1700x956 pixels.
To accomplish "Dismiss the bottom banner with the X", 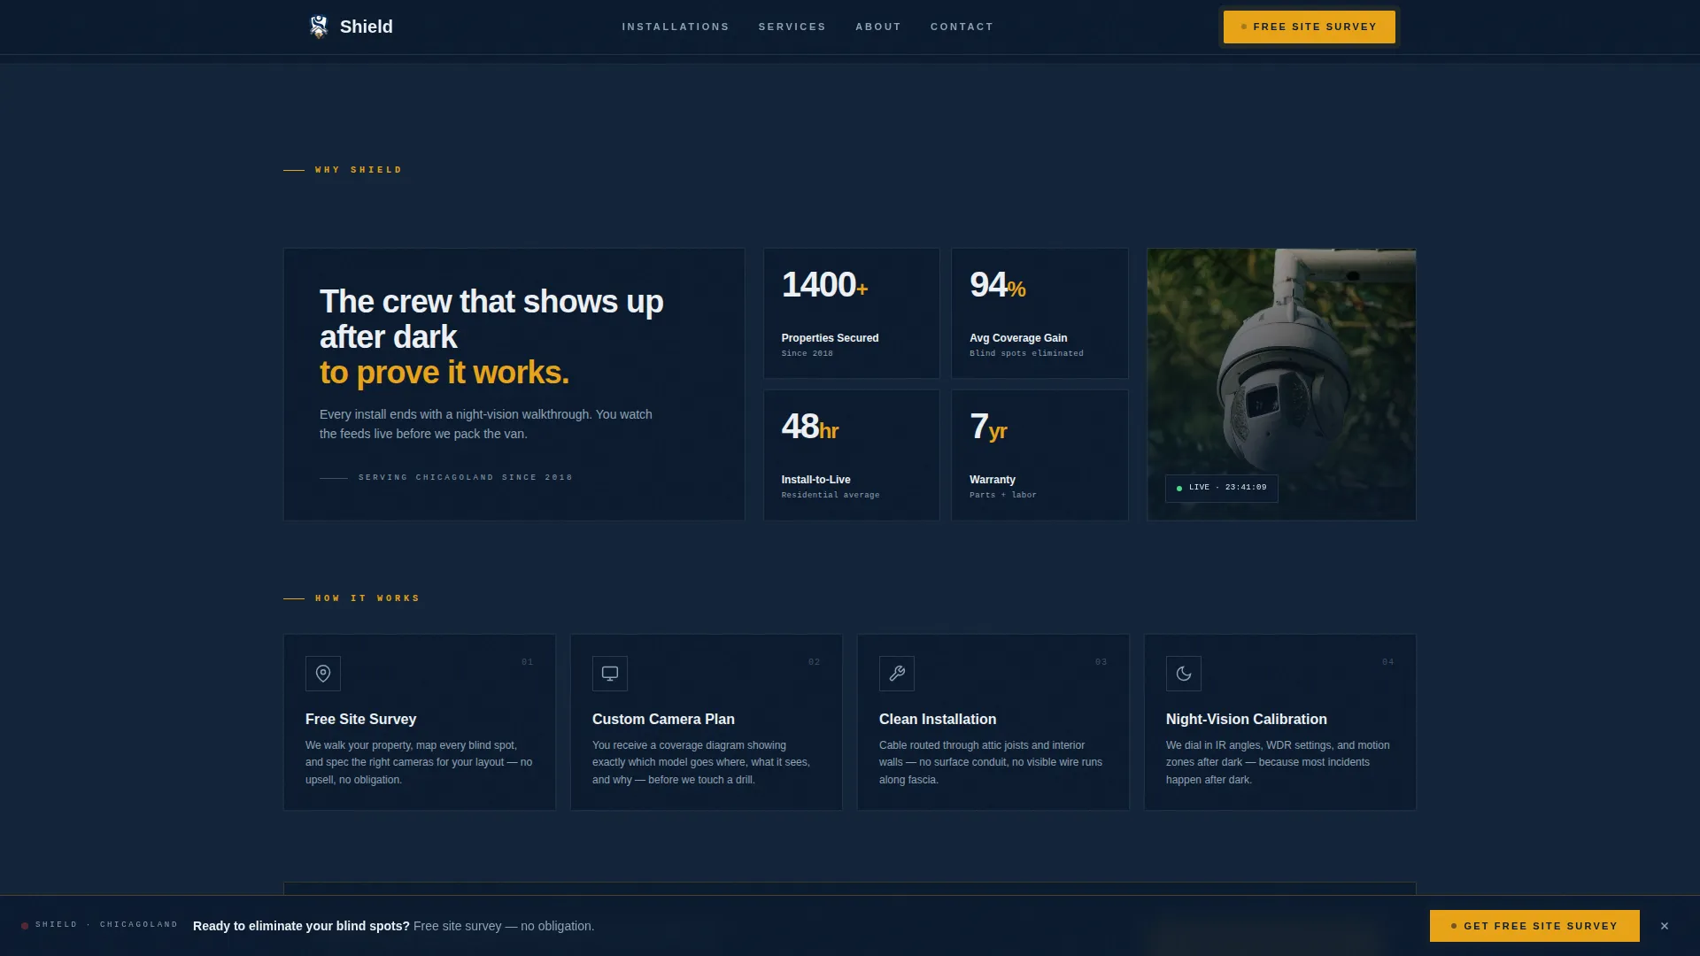I will click(x=1665, y=926).
